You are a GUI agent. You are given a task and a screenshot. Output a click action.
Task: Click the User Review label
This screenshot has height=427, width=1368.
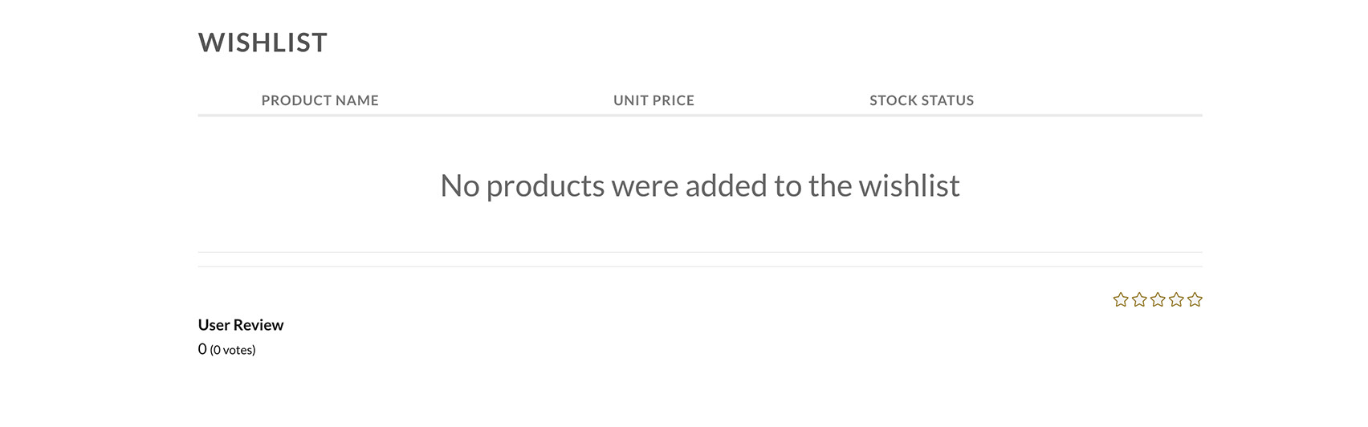(x=240, y=325)
